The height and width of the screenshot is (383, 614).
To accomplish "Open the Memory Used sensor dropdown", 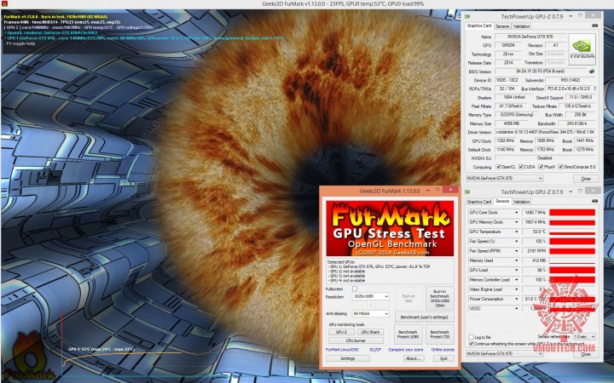I will pos(516,260).
